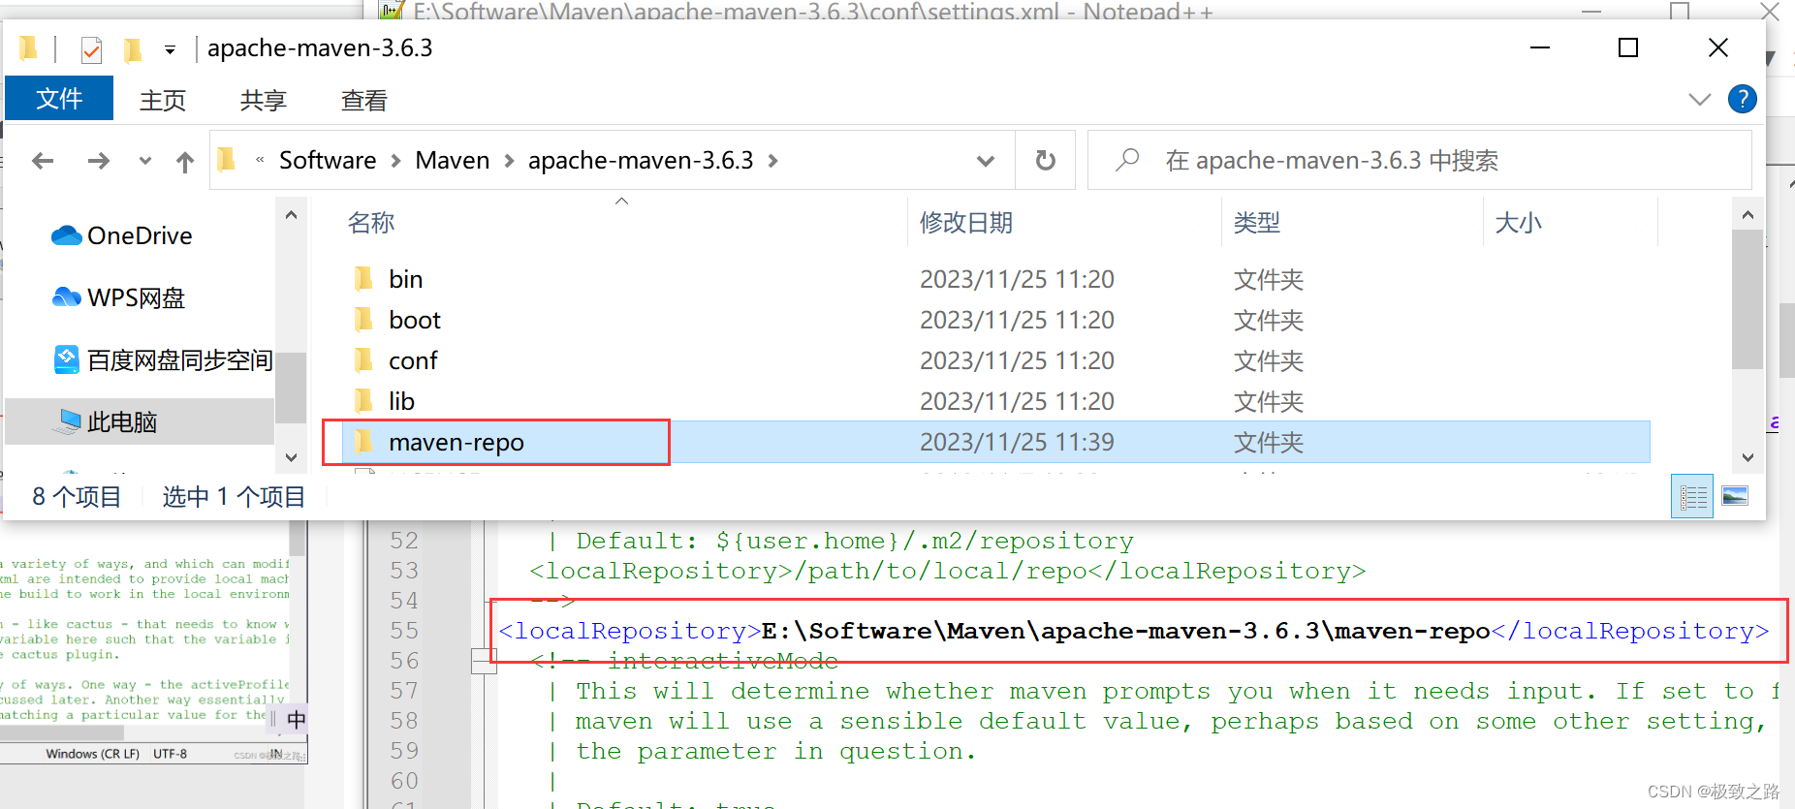This screenshot has height=809, width=1795.
Task: Click maven-repo modified date 2023/11/25 11:39
Action: 1017,442
